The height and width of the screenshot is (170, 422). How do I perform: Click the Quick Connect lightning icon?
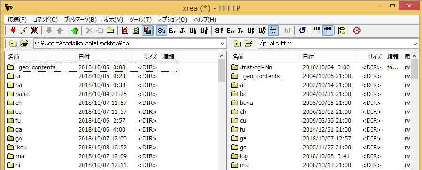23,30
